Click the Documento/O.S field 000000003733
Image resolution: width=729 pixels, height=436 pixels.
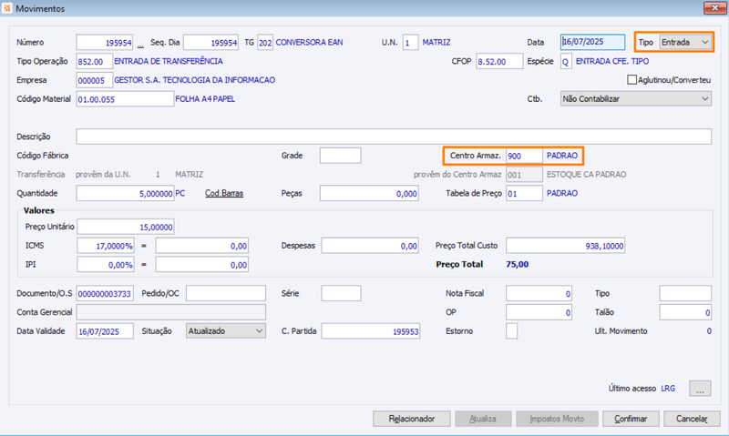click(x=105, y=293)
